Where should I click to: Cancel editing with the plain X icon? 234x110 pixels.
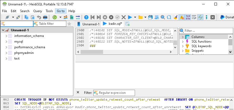pyautogui.click(x=124, y=17)
